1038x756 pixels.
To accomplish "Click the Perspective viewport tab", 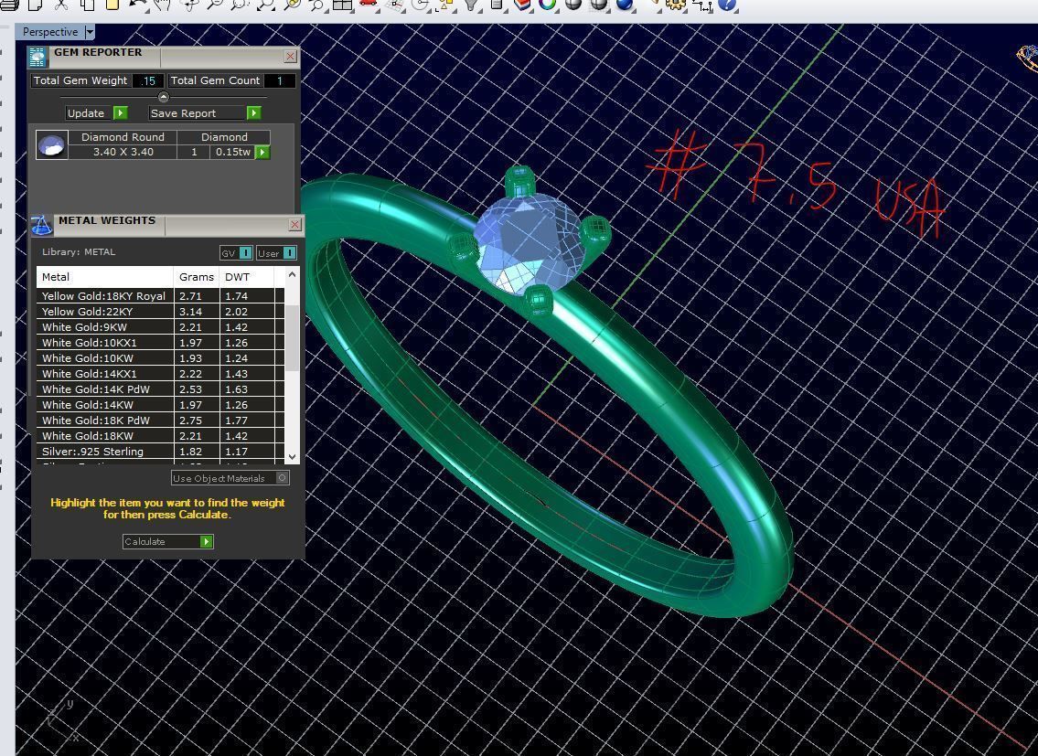I will tap(50, 32).
